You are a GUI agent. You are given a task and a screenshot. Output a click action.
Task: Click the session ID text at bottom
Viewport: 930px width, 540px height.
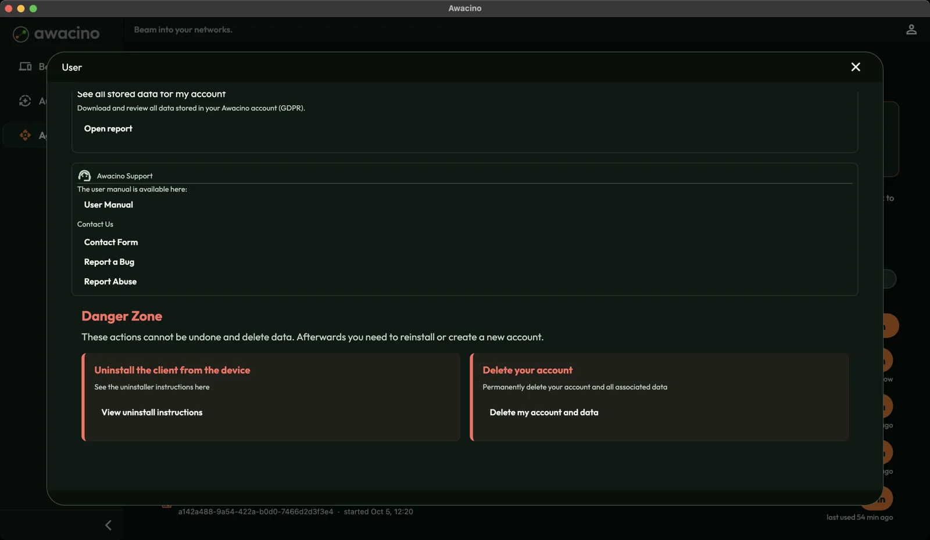tap(256, 512)
